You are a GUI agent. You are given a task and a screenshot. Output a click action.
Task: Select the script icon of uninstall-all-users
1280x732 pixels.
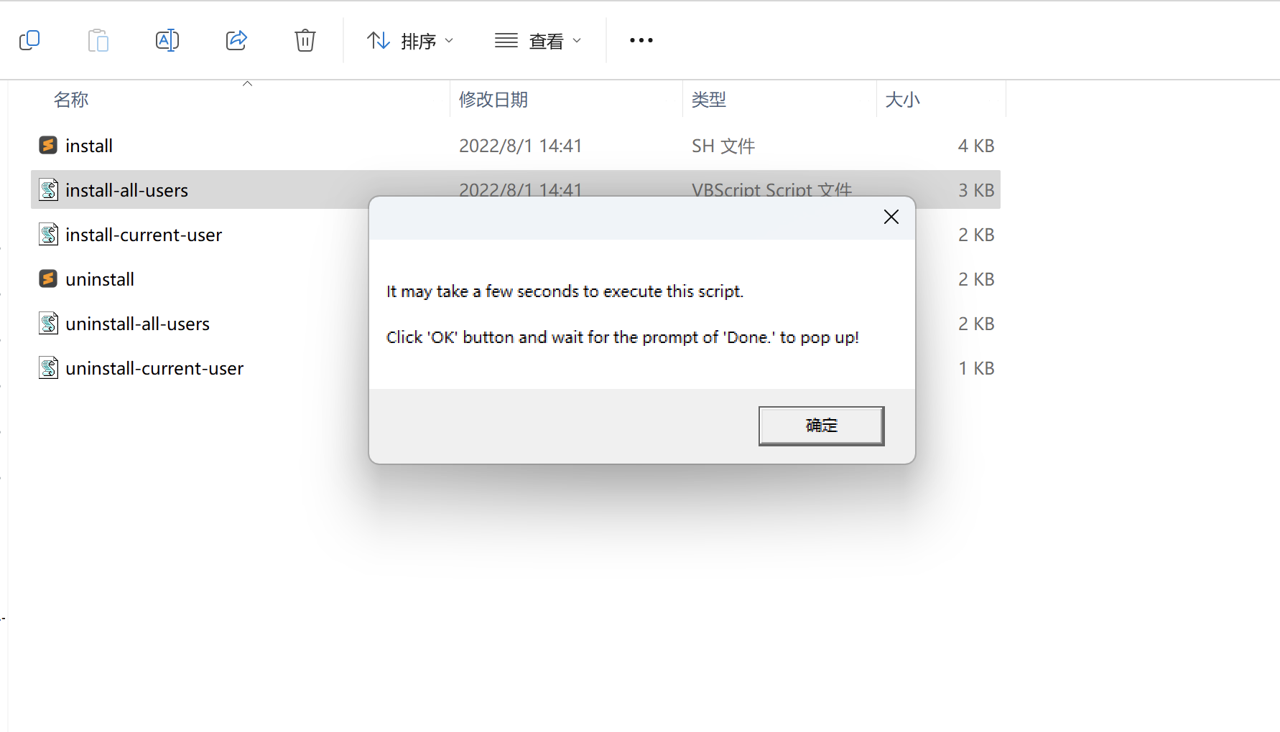point(48,323)
